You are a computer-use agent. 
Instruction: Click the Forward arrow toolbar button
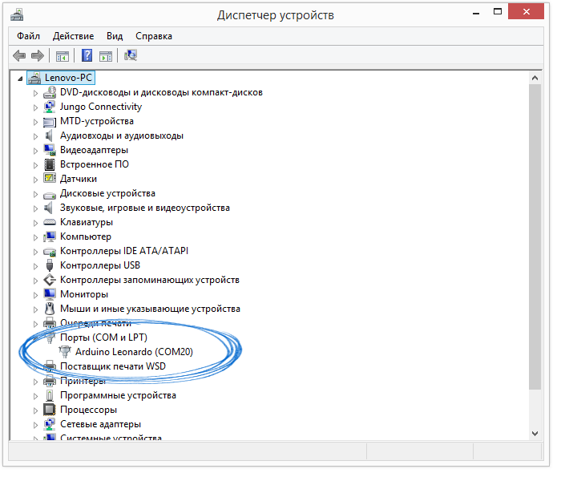pos(37,55)
